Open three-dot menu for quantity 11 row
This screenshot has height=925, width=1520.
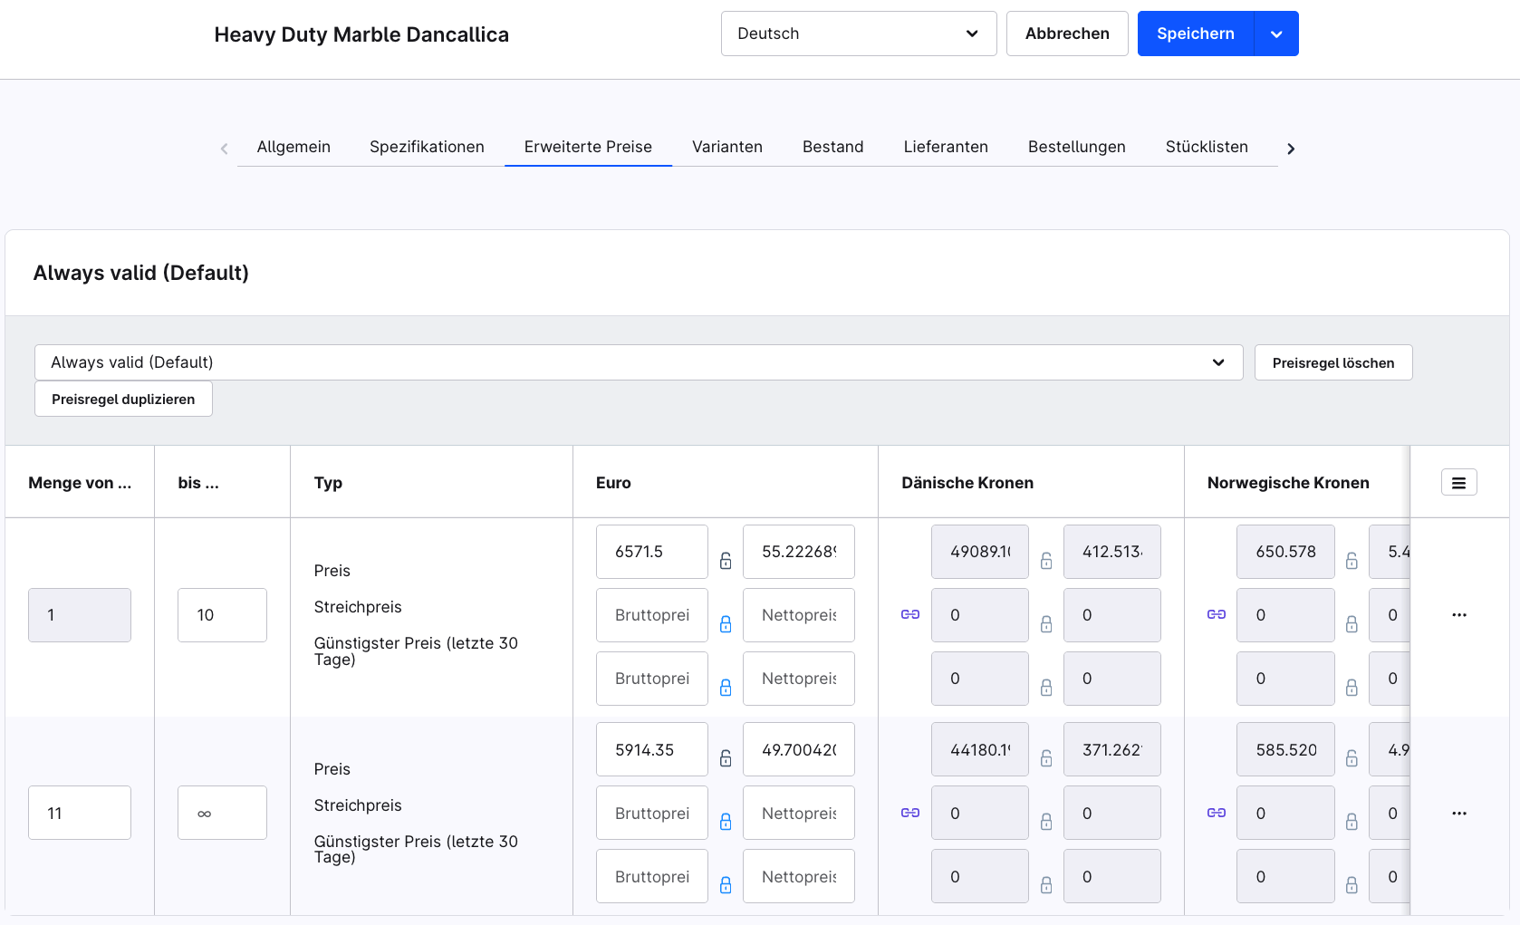tap(1458, 814)
